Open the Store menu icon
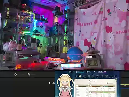The image size is (129, 97). [x=89, y=76]
